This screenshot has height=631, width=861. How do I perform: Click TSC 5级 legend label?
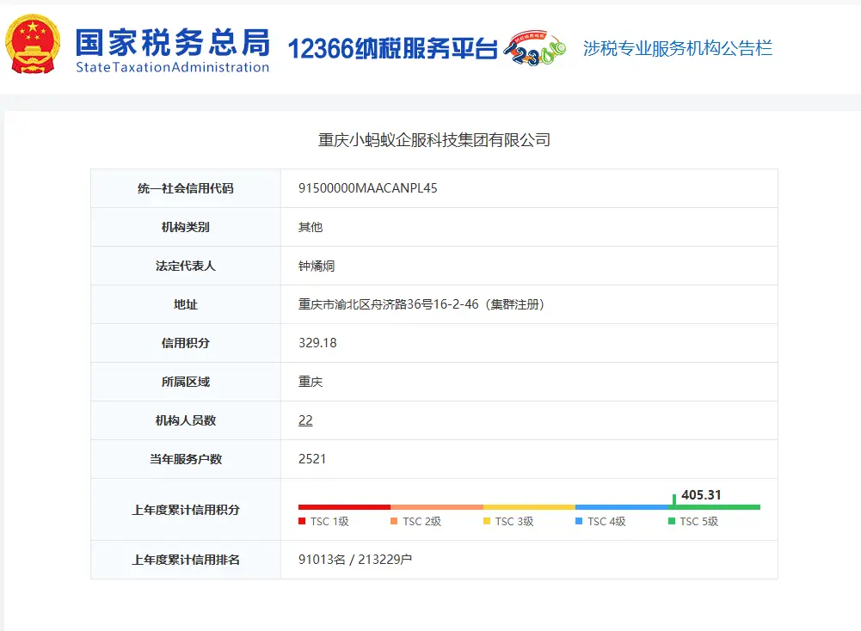pyautogui.click(x=698, y=521)
